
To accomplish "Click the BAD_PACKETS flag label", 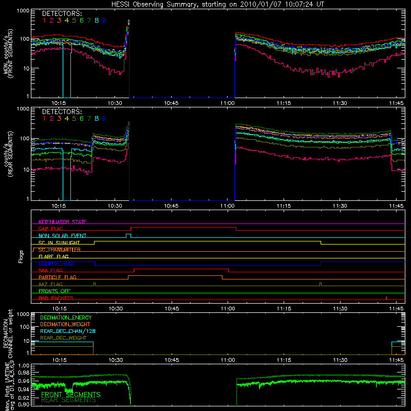I will (x=56, y=298).
